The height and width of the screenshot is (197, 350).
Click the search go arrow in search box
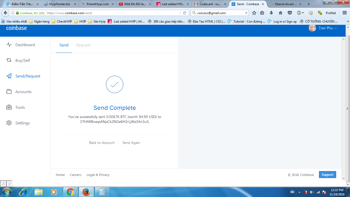[x=246, y=13]
